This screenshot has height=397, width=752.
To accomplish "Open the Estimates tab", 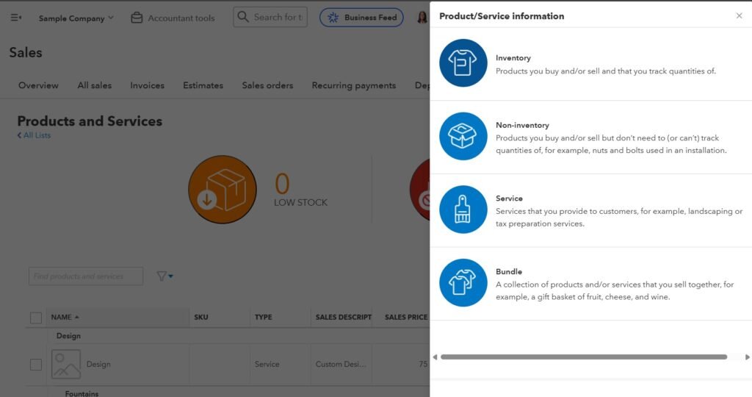I will (x=203, y=85).
